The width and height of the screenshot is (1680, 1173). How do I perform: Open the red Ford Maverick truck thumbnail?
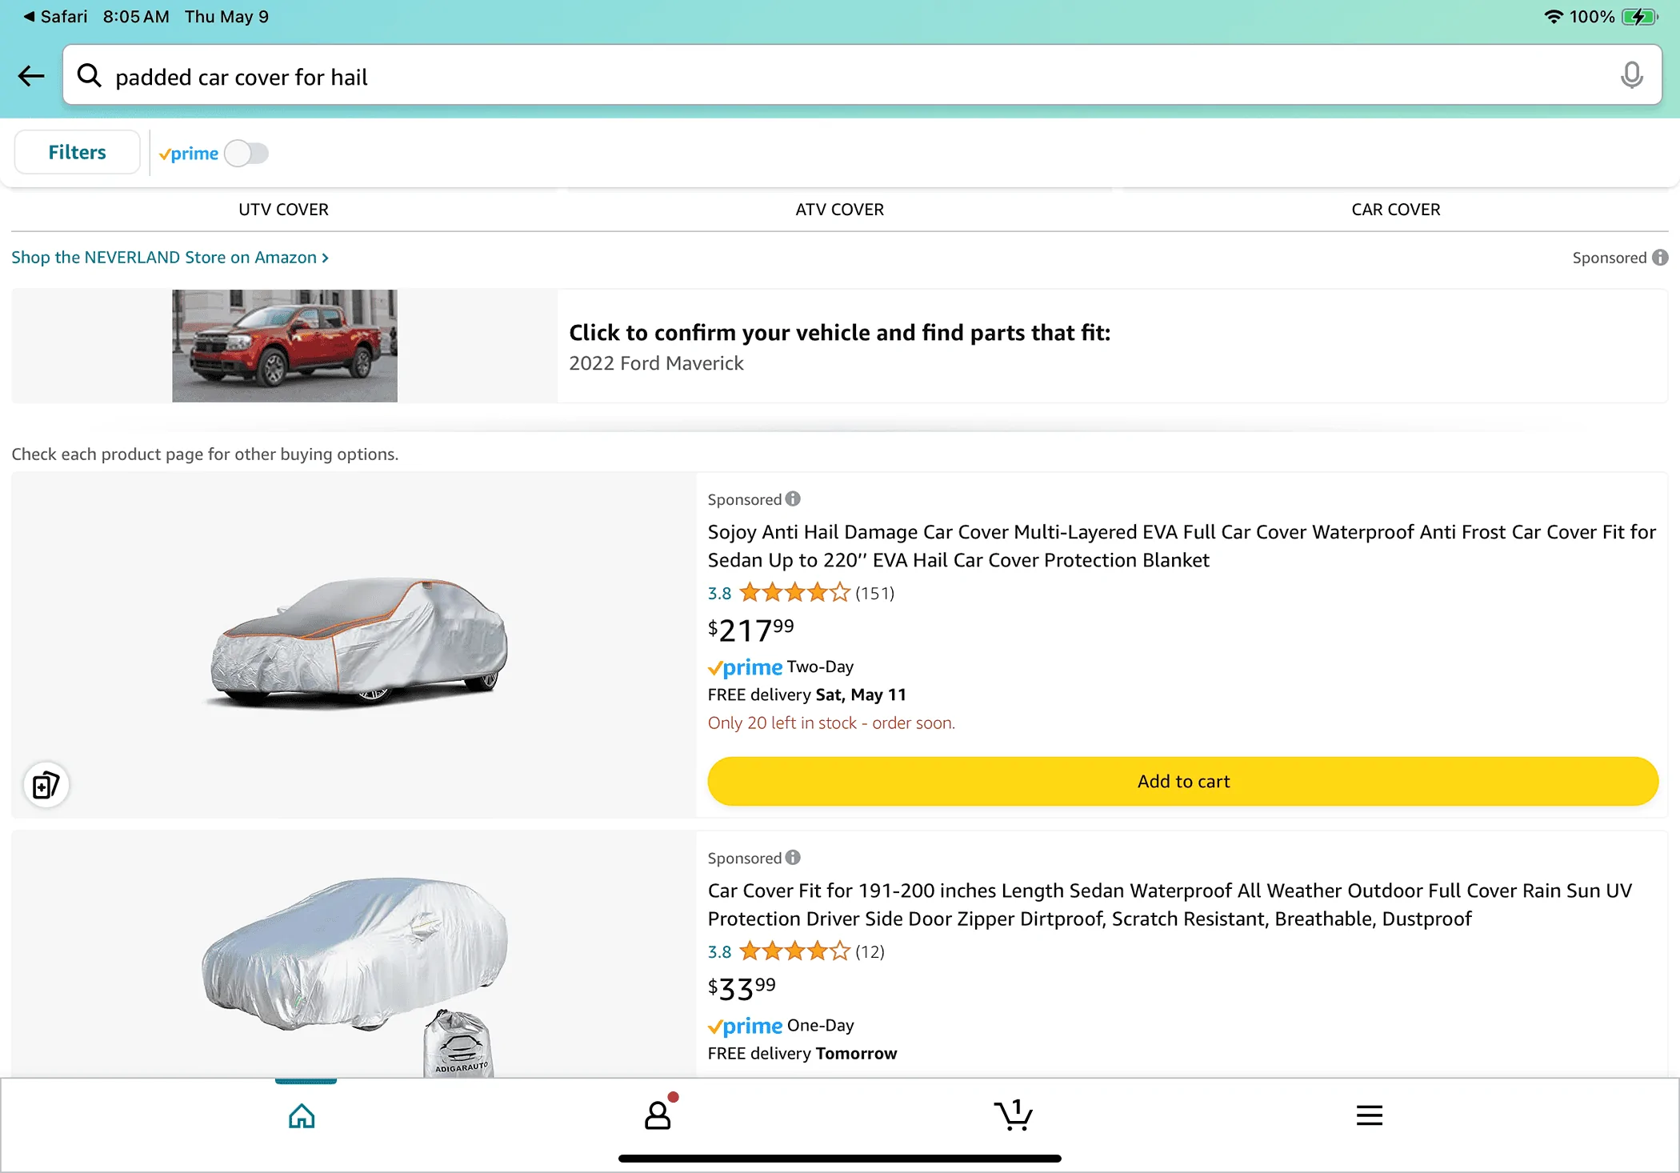point(285,346)
